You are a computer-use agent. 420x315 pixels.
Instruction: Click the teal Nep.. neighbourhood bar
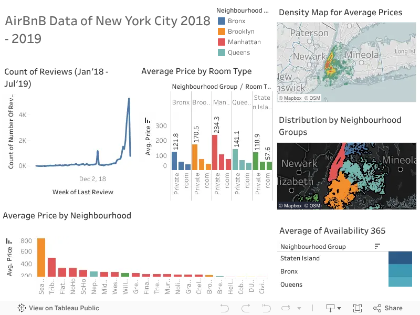tap(93, 274)
